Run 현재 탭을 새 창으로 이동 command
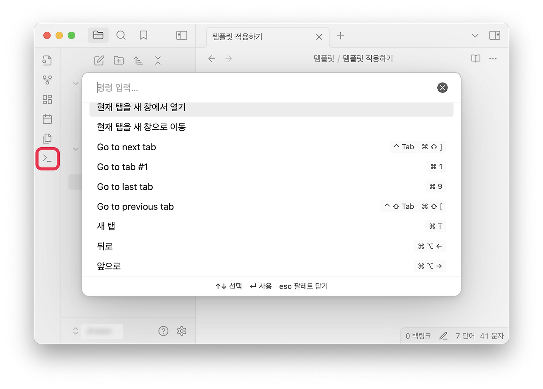543x389 pixels. [271, 127]
